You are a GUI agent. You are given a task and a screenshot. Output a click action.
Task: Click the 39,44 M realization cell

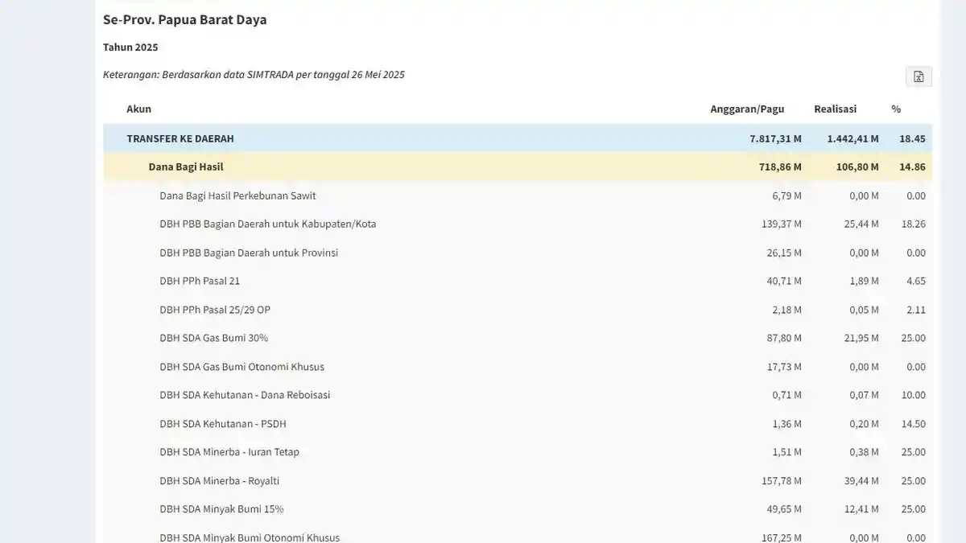click(x=861, y=481)
